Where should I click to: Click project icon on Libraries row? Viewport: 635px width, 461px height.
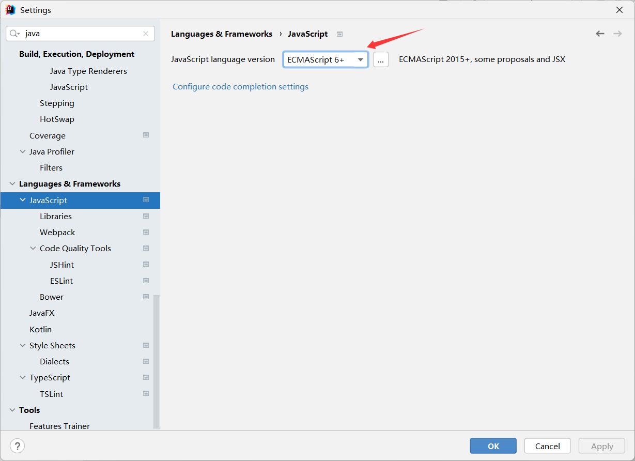[x=146, y=216]
